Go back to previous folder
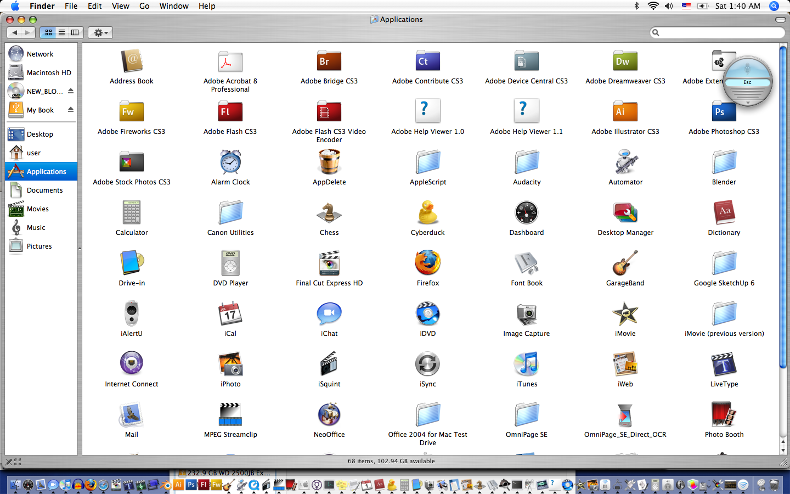Image resolution: width=790 pixels, height=494 pixels. (x=15, y=32)
